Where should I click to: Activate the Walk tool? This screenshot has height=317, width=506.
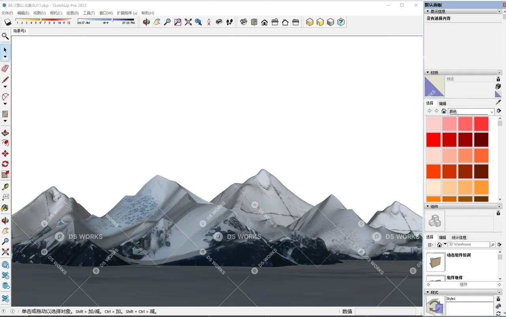point(229,22)
